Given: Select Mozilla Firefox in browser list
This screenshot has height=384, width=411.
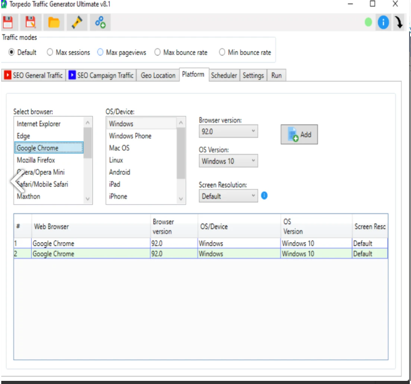Looking at the screenshot, I should click(x=36, y=160).
